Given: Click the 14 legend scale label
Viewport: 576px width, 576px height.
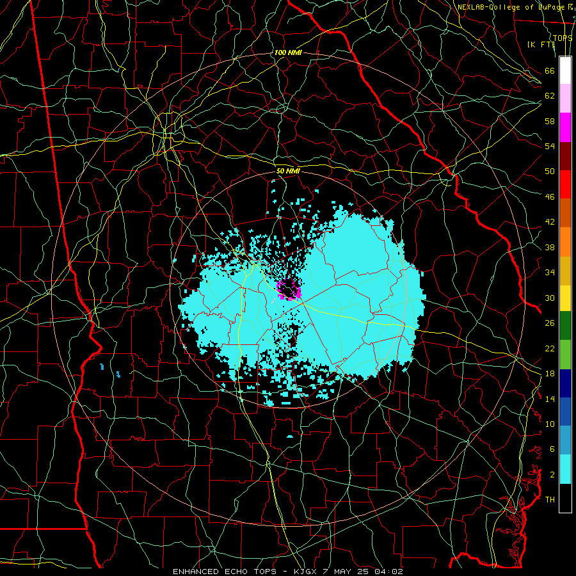Looking at the screenshot, I should [550, 399].
